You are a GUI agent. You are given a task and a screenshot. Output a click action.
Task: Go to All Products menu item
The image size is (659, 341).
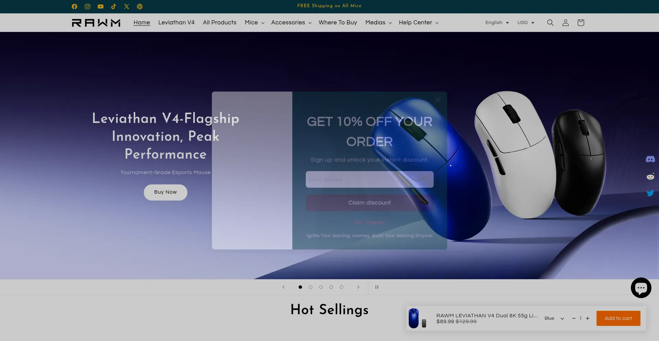click(x=220, y=23)
